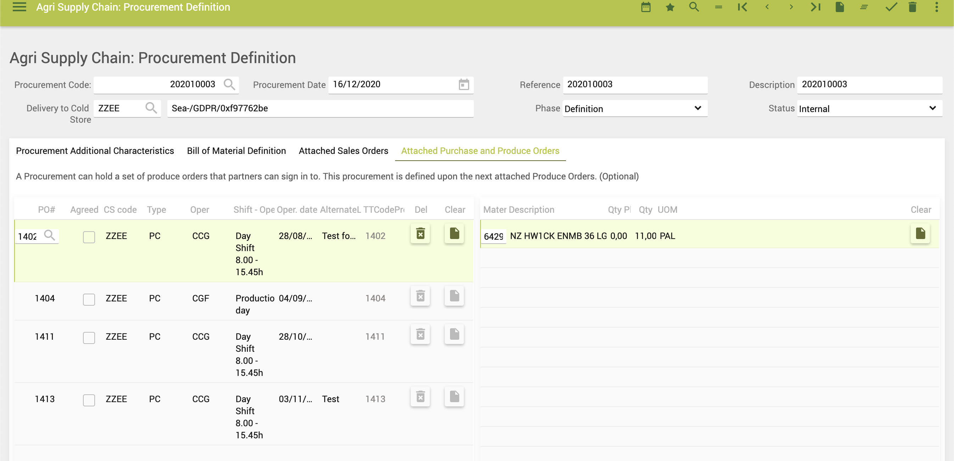
Task: Click the Description input field
Action: (x=869, y=84)
